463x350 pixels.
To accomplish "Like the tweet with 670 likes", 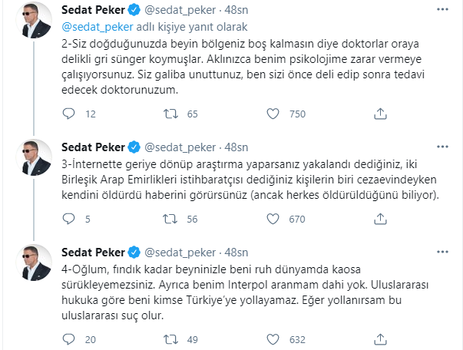I will click(270, 220).
